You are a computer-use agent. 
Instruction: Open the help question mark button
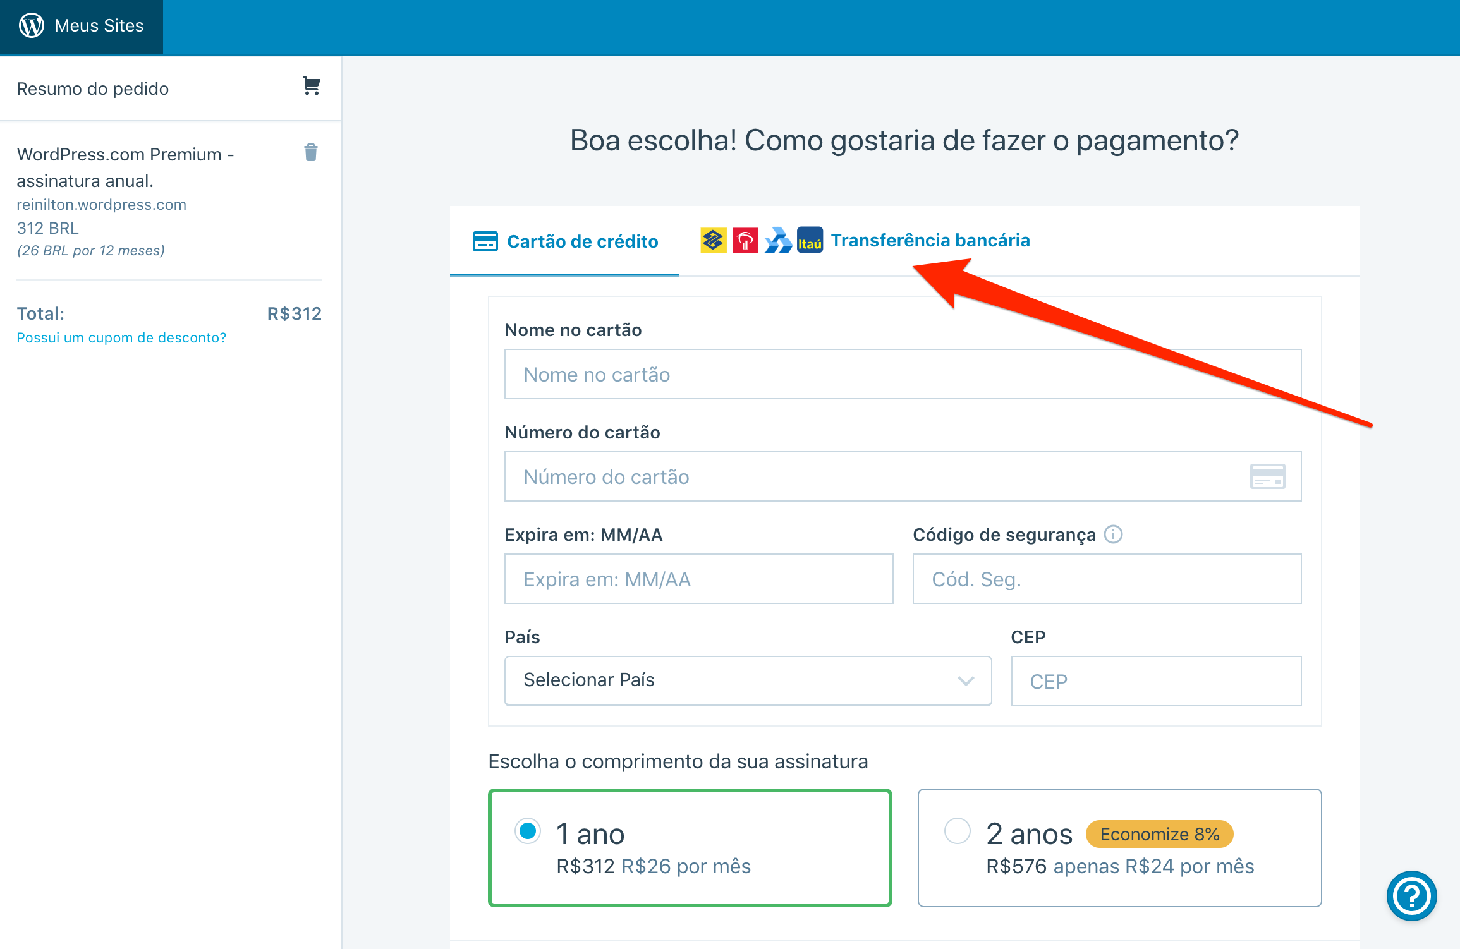pos(1411,895)
